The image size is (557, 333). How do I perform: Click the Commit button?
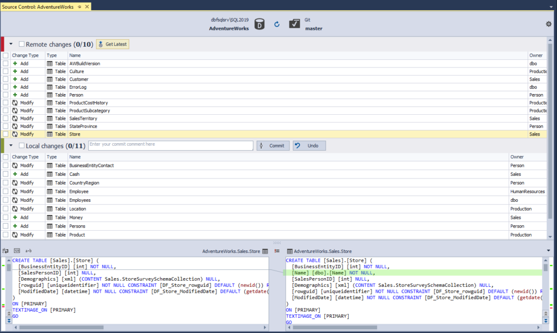(x=273, y=146)
